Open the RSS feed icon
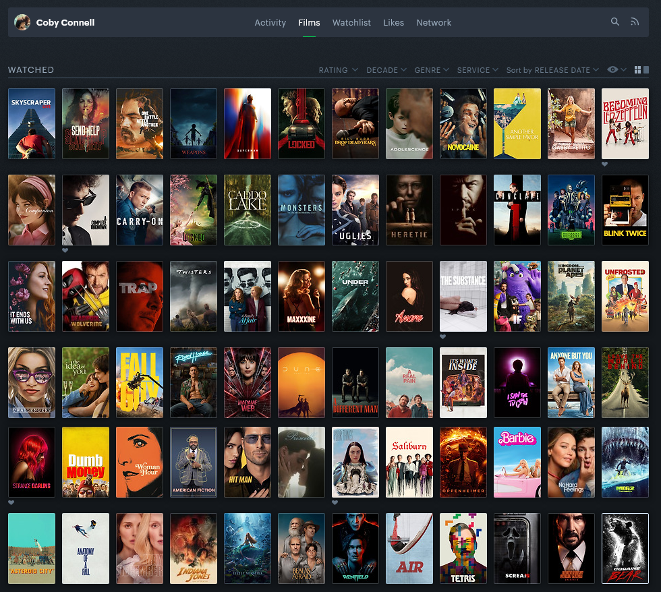The height and width of the screenshot is (592, 661). (635, 22)
